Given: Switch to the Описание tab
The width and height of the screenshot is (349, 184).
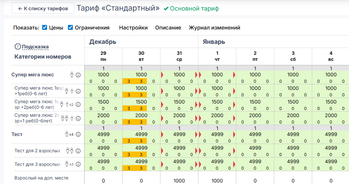Looking at the screenshot, I should pos(168,28).
